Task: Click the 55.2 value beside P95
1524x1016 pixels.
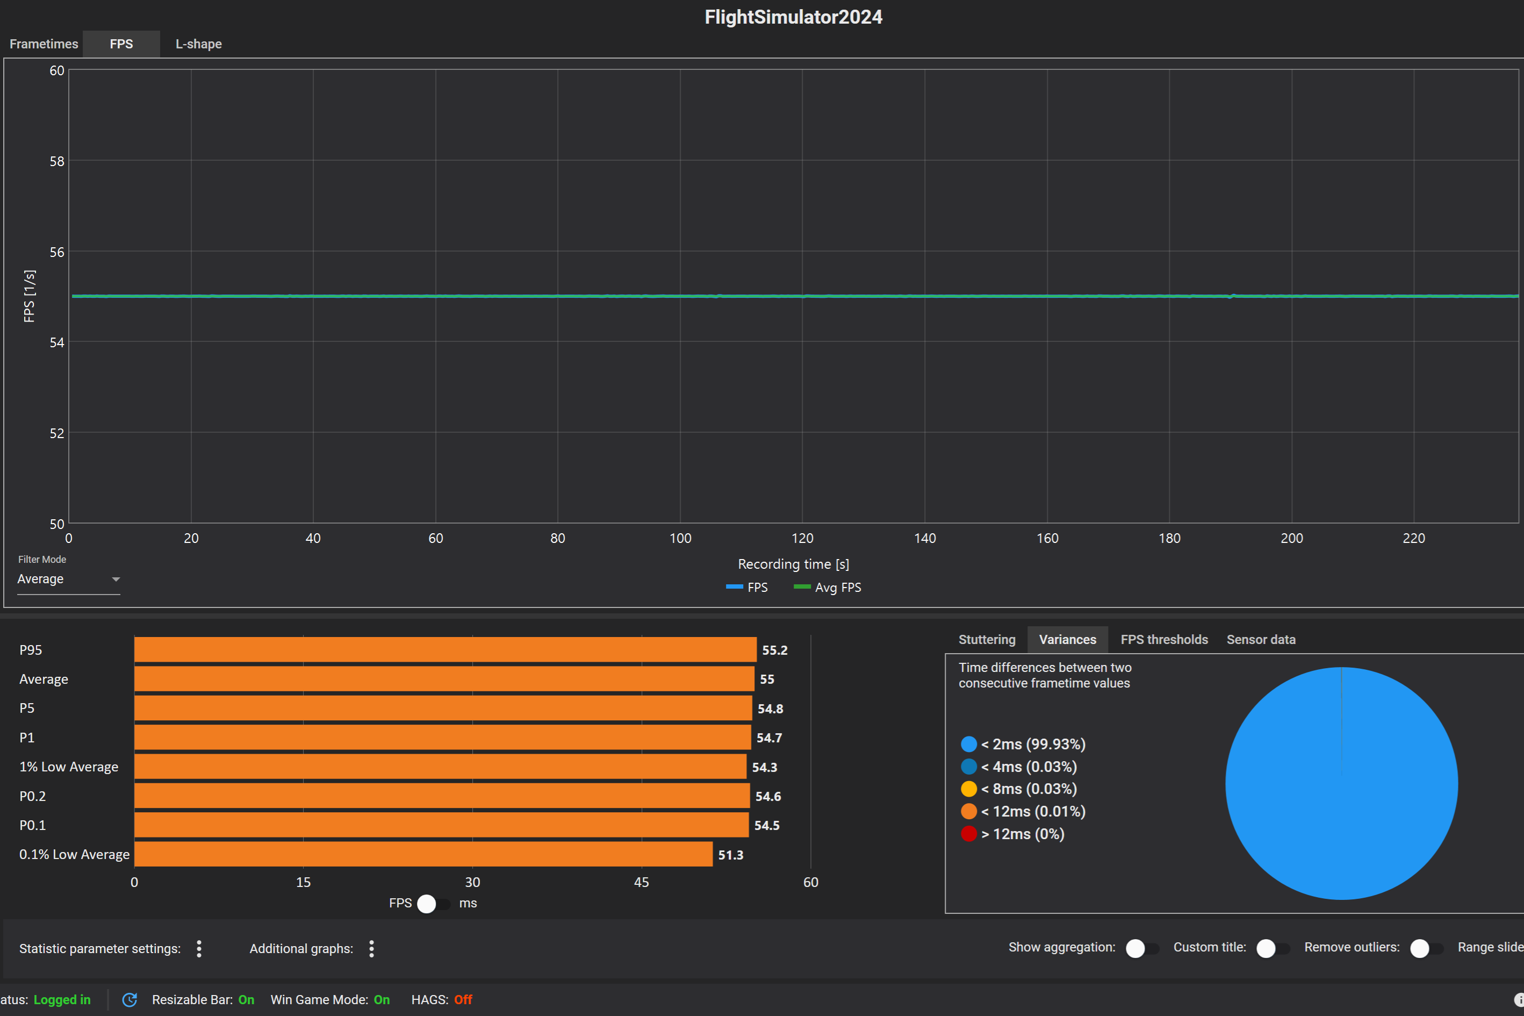Action: 775,650
